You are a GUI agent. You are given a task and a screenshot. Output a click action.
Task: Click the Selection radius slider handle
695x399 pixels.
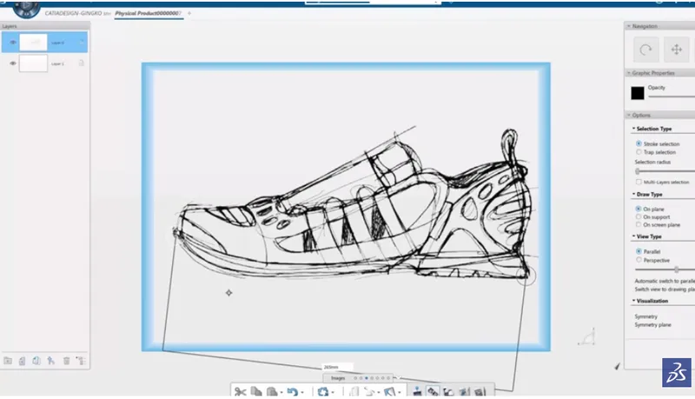(638, 171)
